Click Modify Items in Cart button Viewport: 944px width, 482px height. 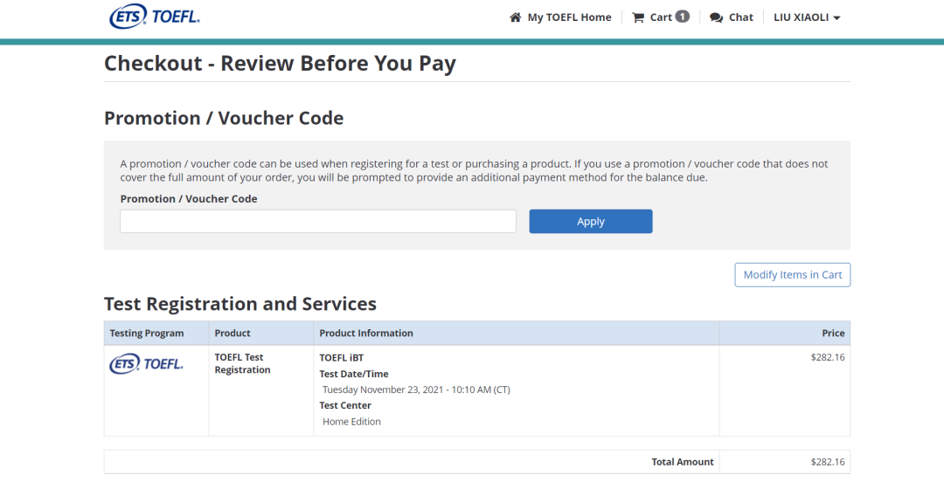792,275
